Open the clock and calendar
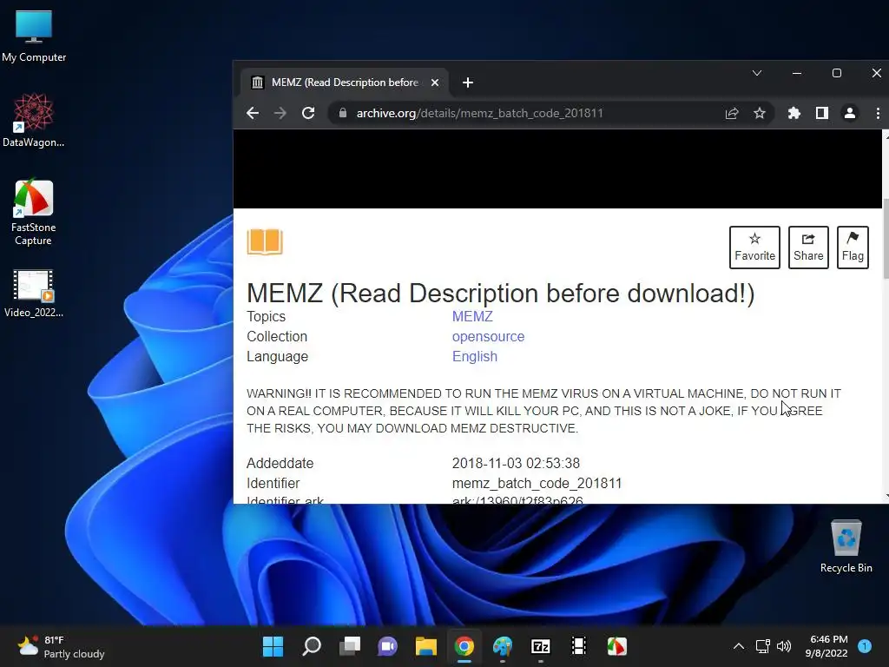The height and width of the screenshot is (667, 889). (x=826, y=646)
